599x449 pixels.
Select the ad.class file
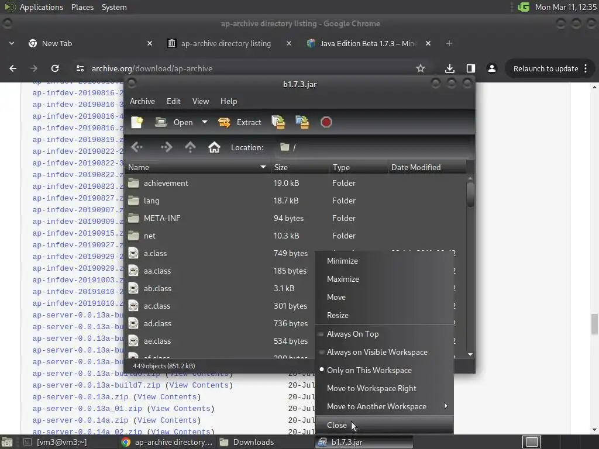click(x=220, y=324)
